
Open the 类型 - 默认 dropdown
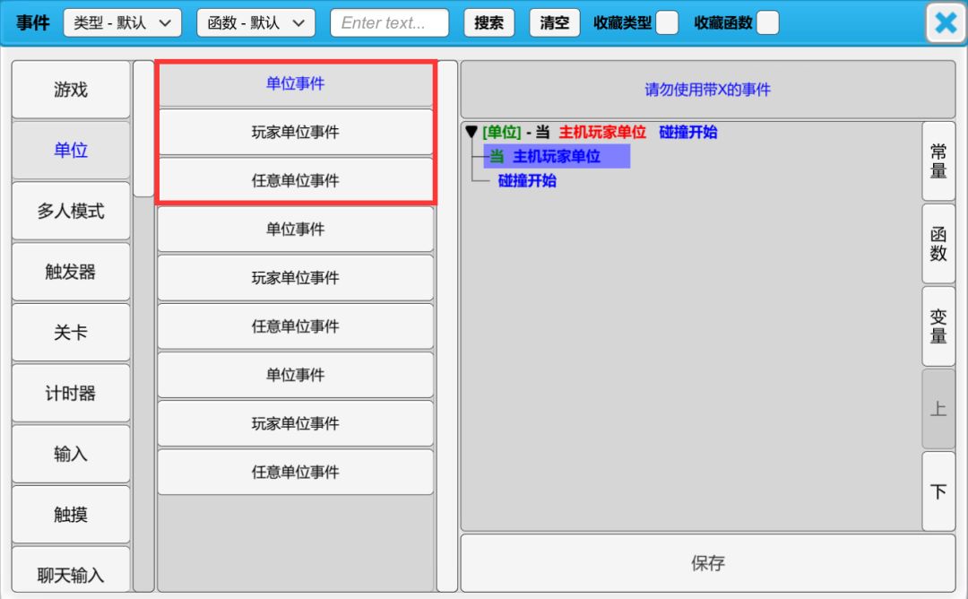click(123, 23)
